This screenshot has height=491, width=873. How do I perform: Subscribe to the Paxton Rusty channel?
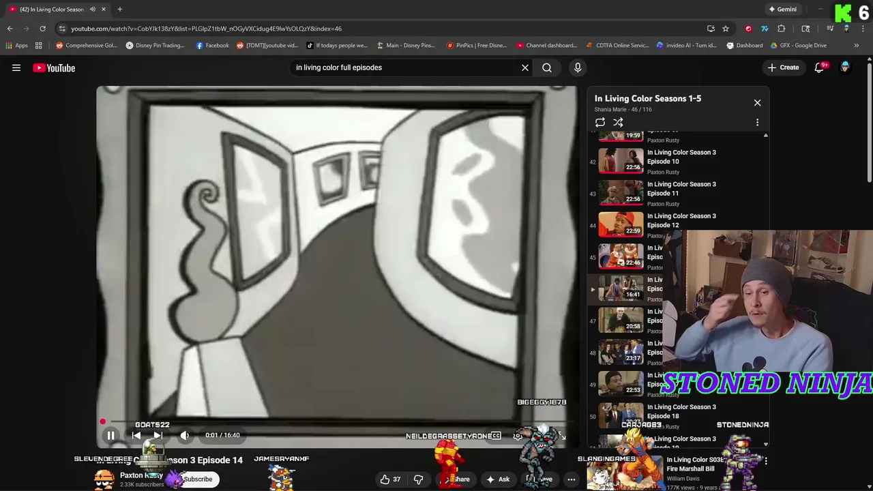pos(198,479)
